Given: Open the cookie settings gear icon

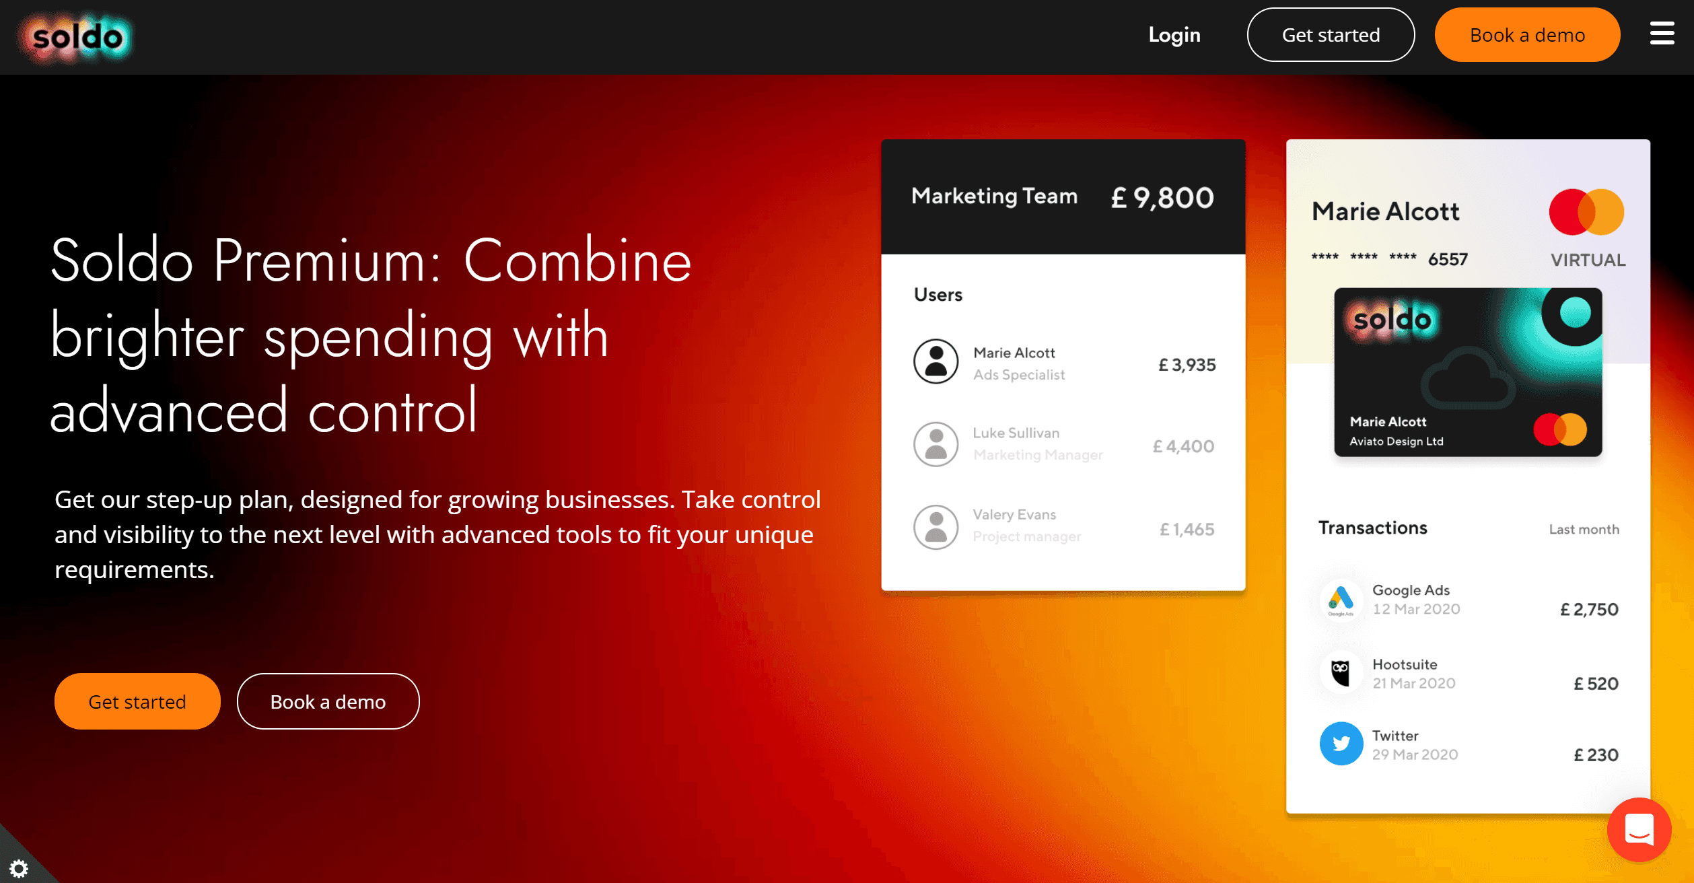Looking at the screenshot, I should click(x=19, y=868).
